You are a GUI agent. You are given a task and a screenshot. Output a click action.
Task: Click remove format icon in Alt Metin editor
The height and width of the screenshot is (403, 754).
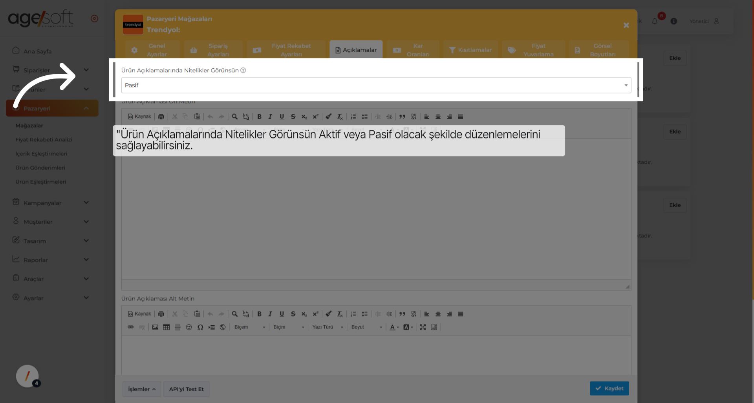coord(340,314)
